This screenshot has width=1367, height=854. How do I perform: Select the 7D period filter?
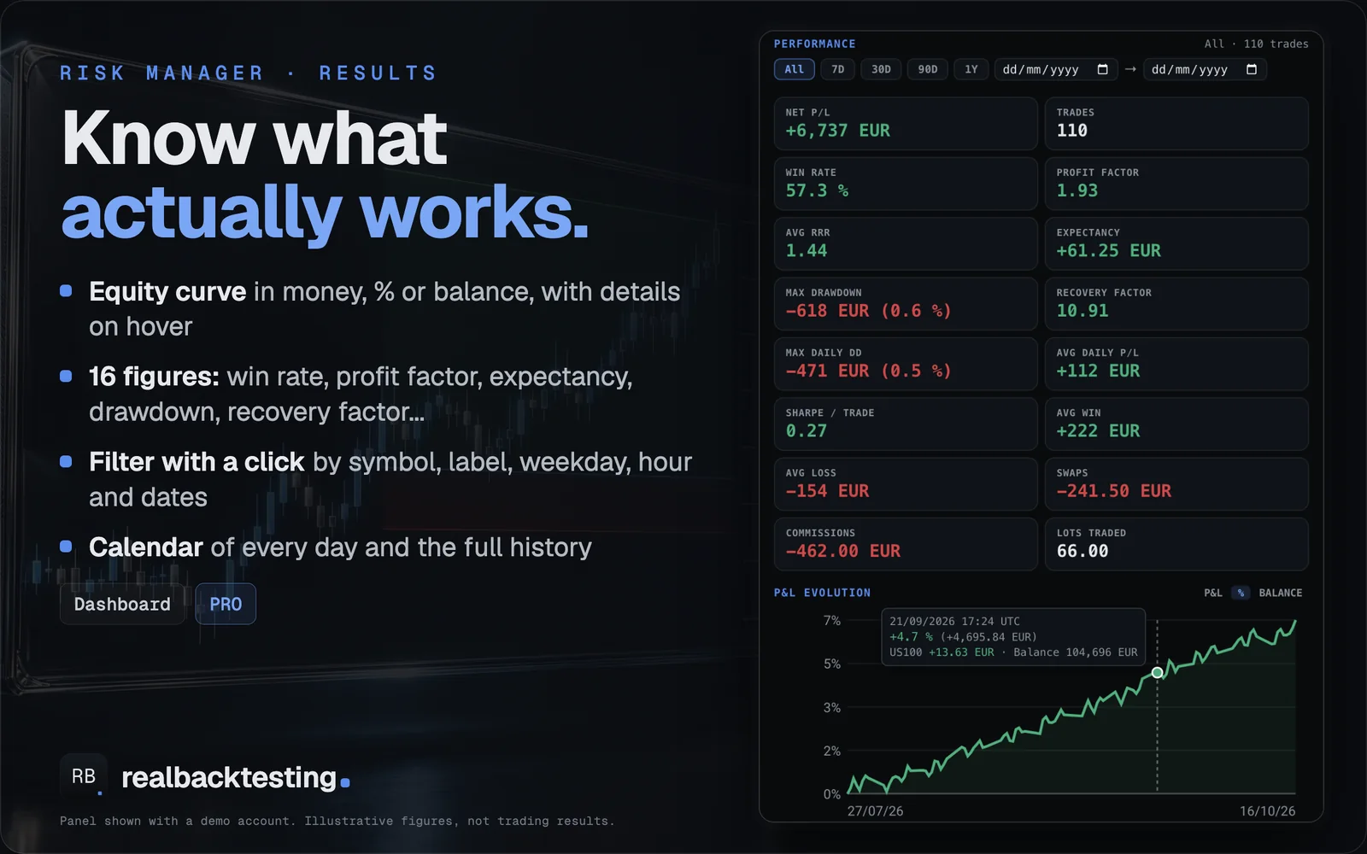[x=838, y=69]
